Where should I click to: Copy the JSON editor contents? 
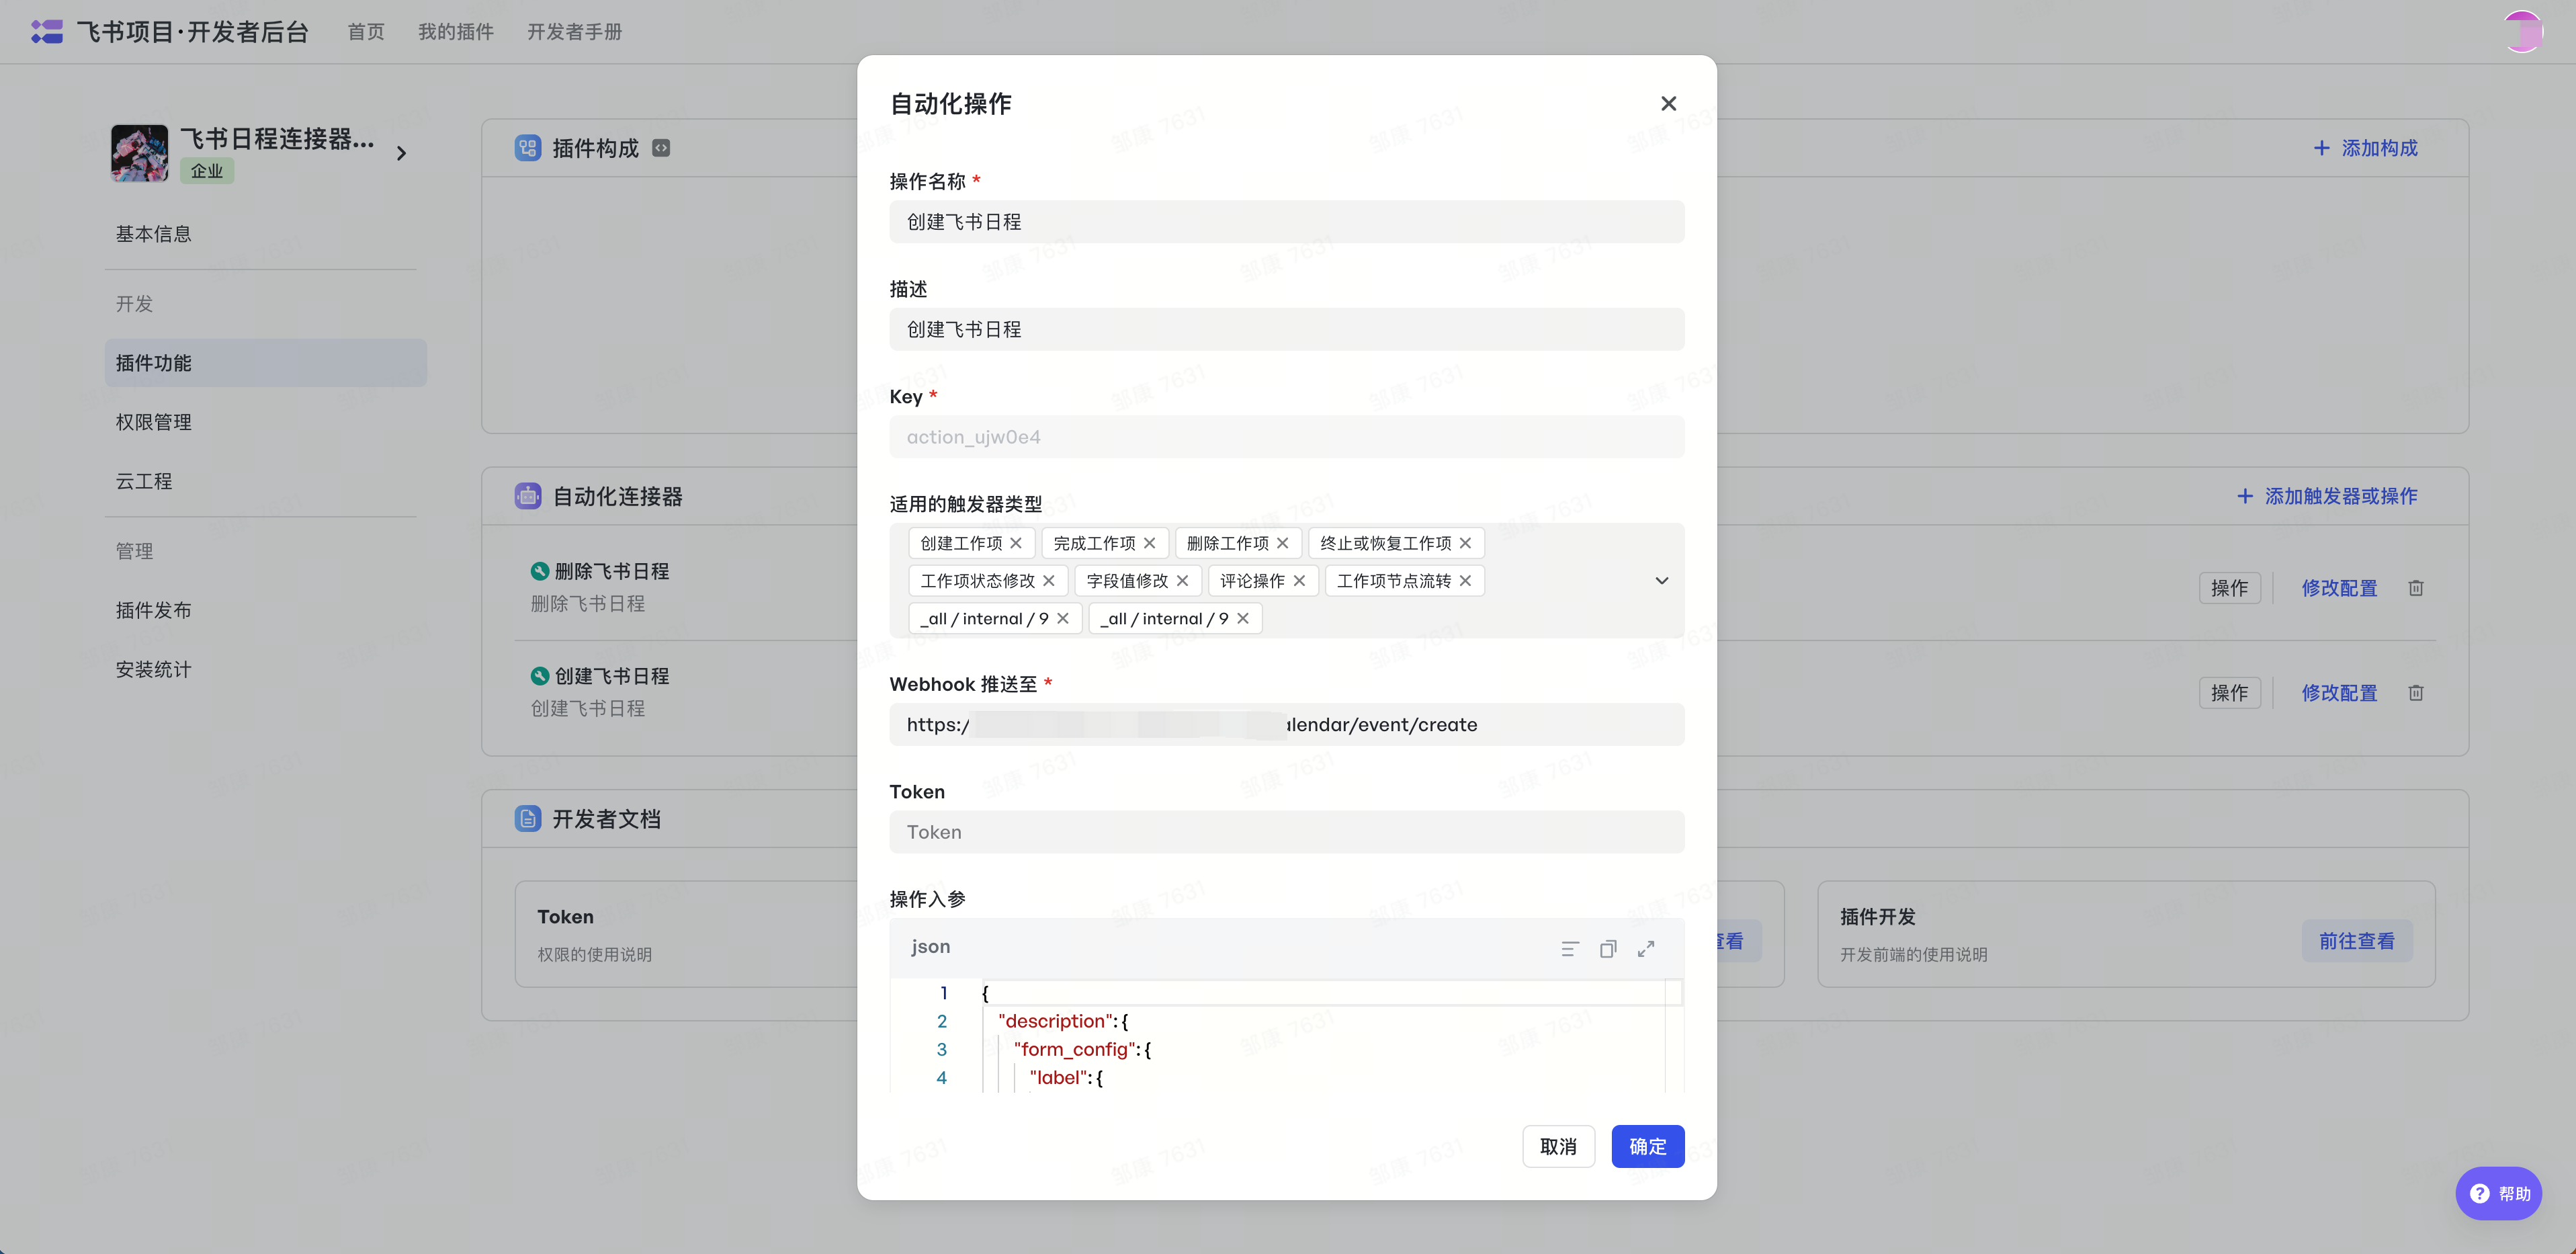coord(1608,949)
